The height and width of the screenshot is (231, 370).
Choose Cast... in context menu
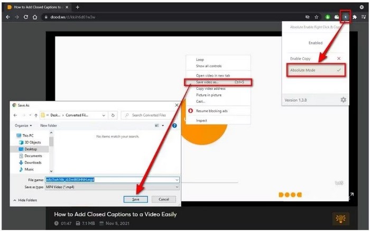click(x=200, y=101)
